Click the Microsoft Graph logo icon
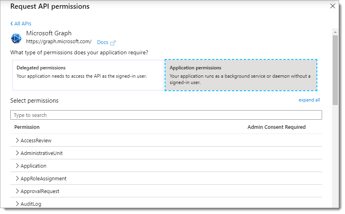Viewport: 345px width, 214px height. pos(16,38)
